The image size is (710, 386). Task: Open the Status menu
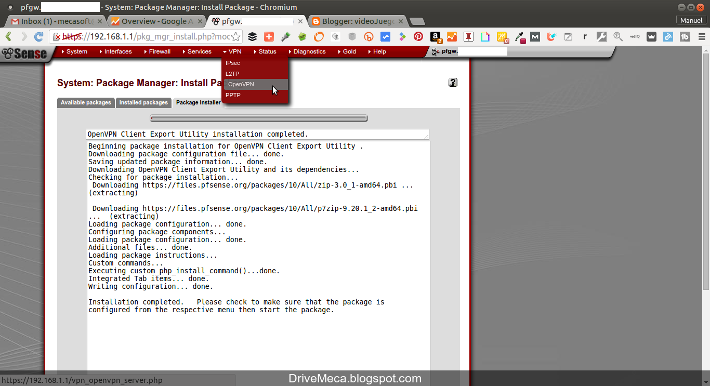tap(265, 51)
